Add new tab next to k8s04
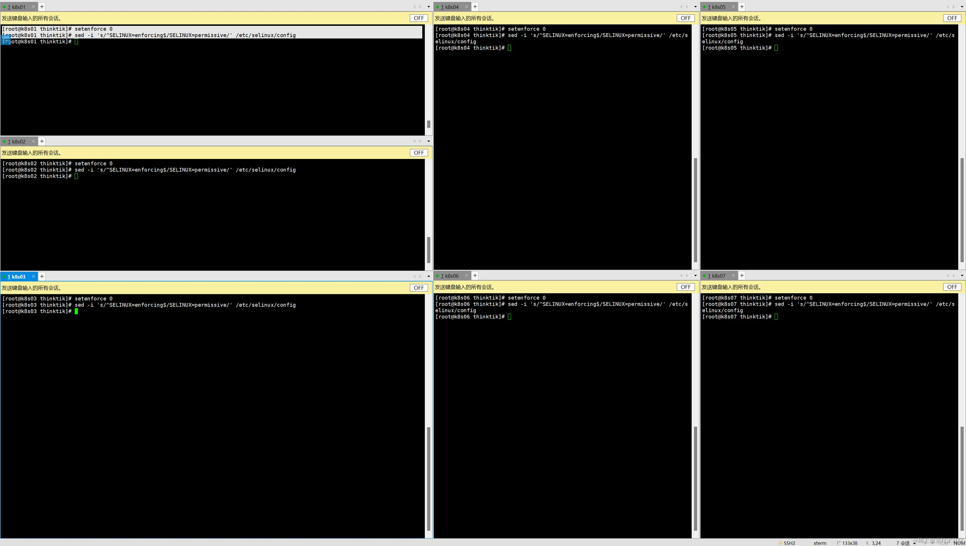Image resolution: width=966 pixels, height=546 pixels. [x=475, y=7]
